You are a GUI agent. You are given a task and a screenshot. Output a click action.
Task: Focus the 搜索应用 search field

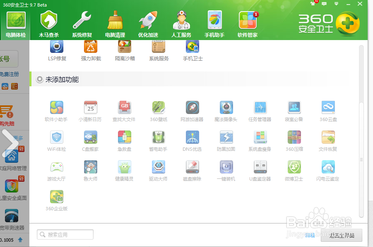click(x=65, y=235)
